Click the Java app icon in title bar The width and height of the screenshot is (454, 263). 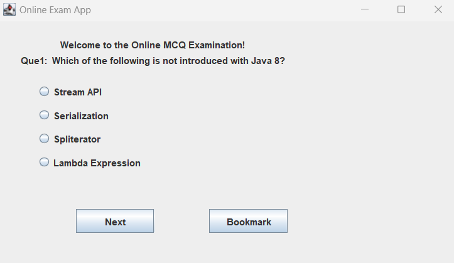(9, 10)
